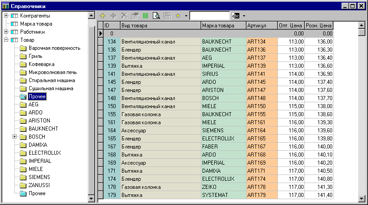Open the IMPERIAL folder in tree
Viewport: 368px width, 205px height.
click(x=39, y=161)
